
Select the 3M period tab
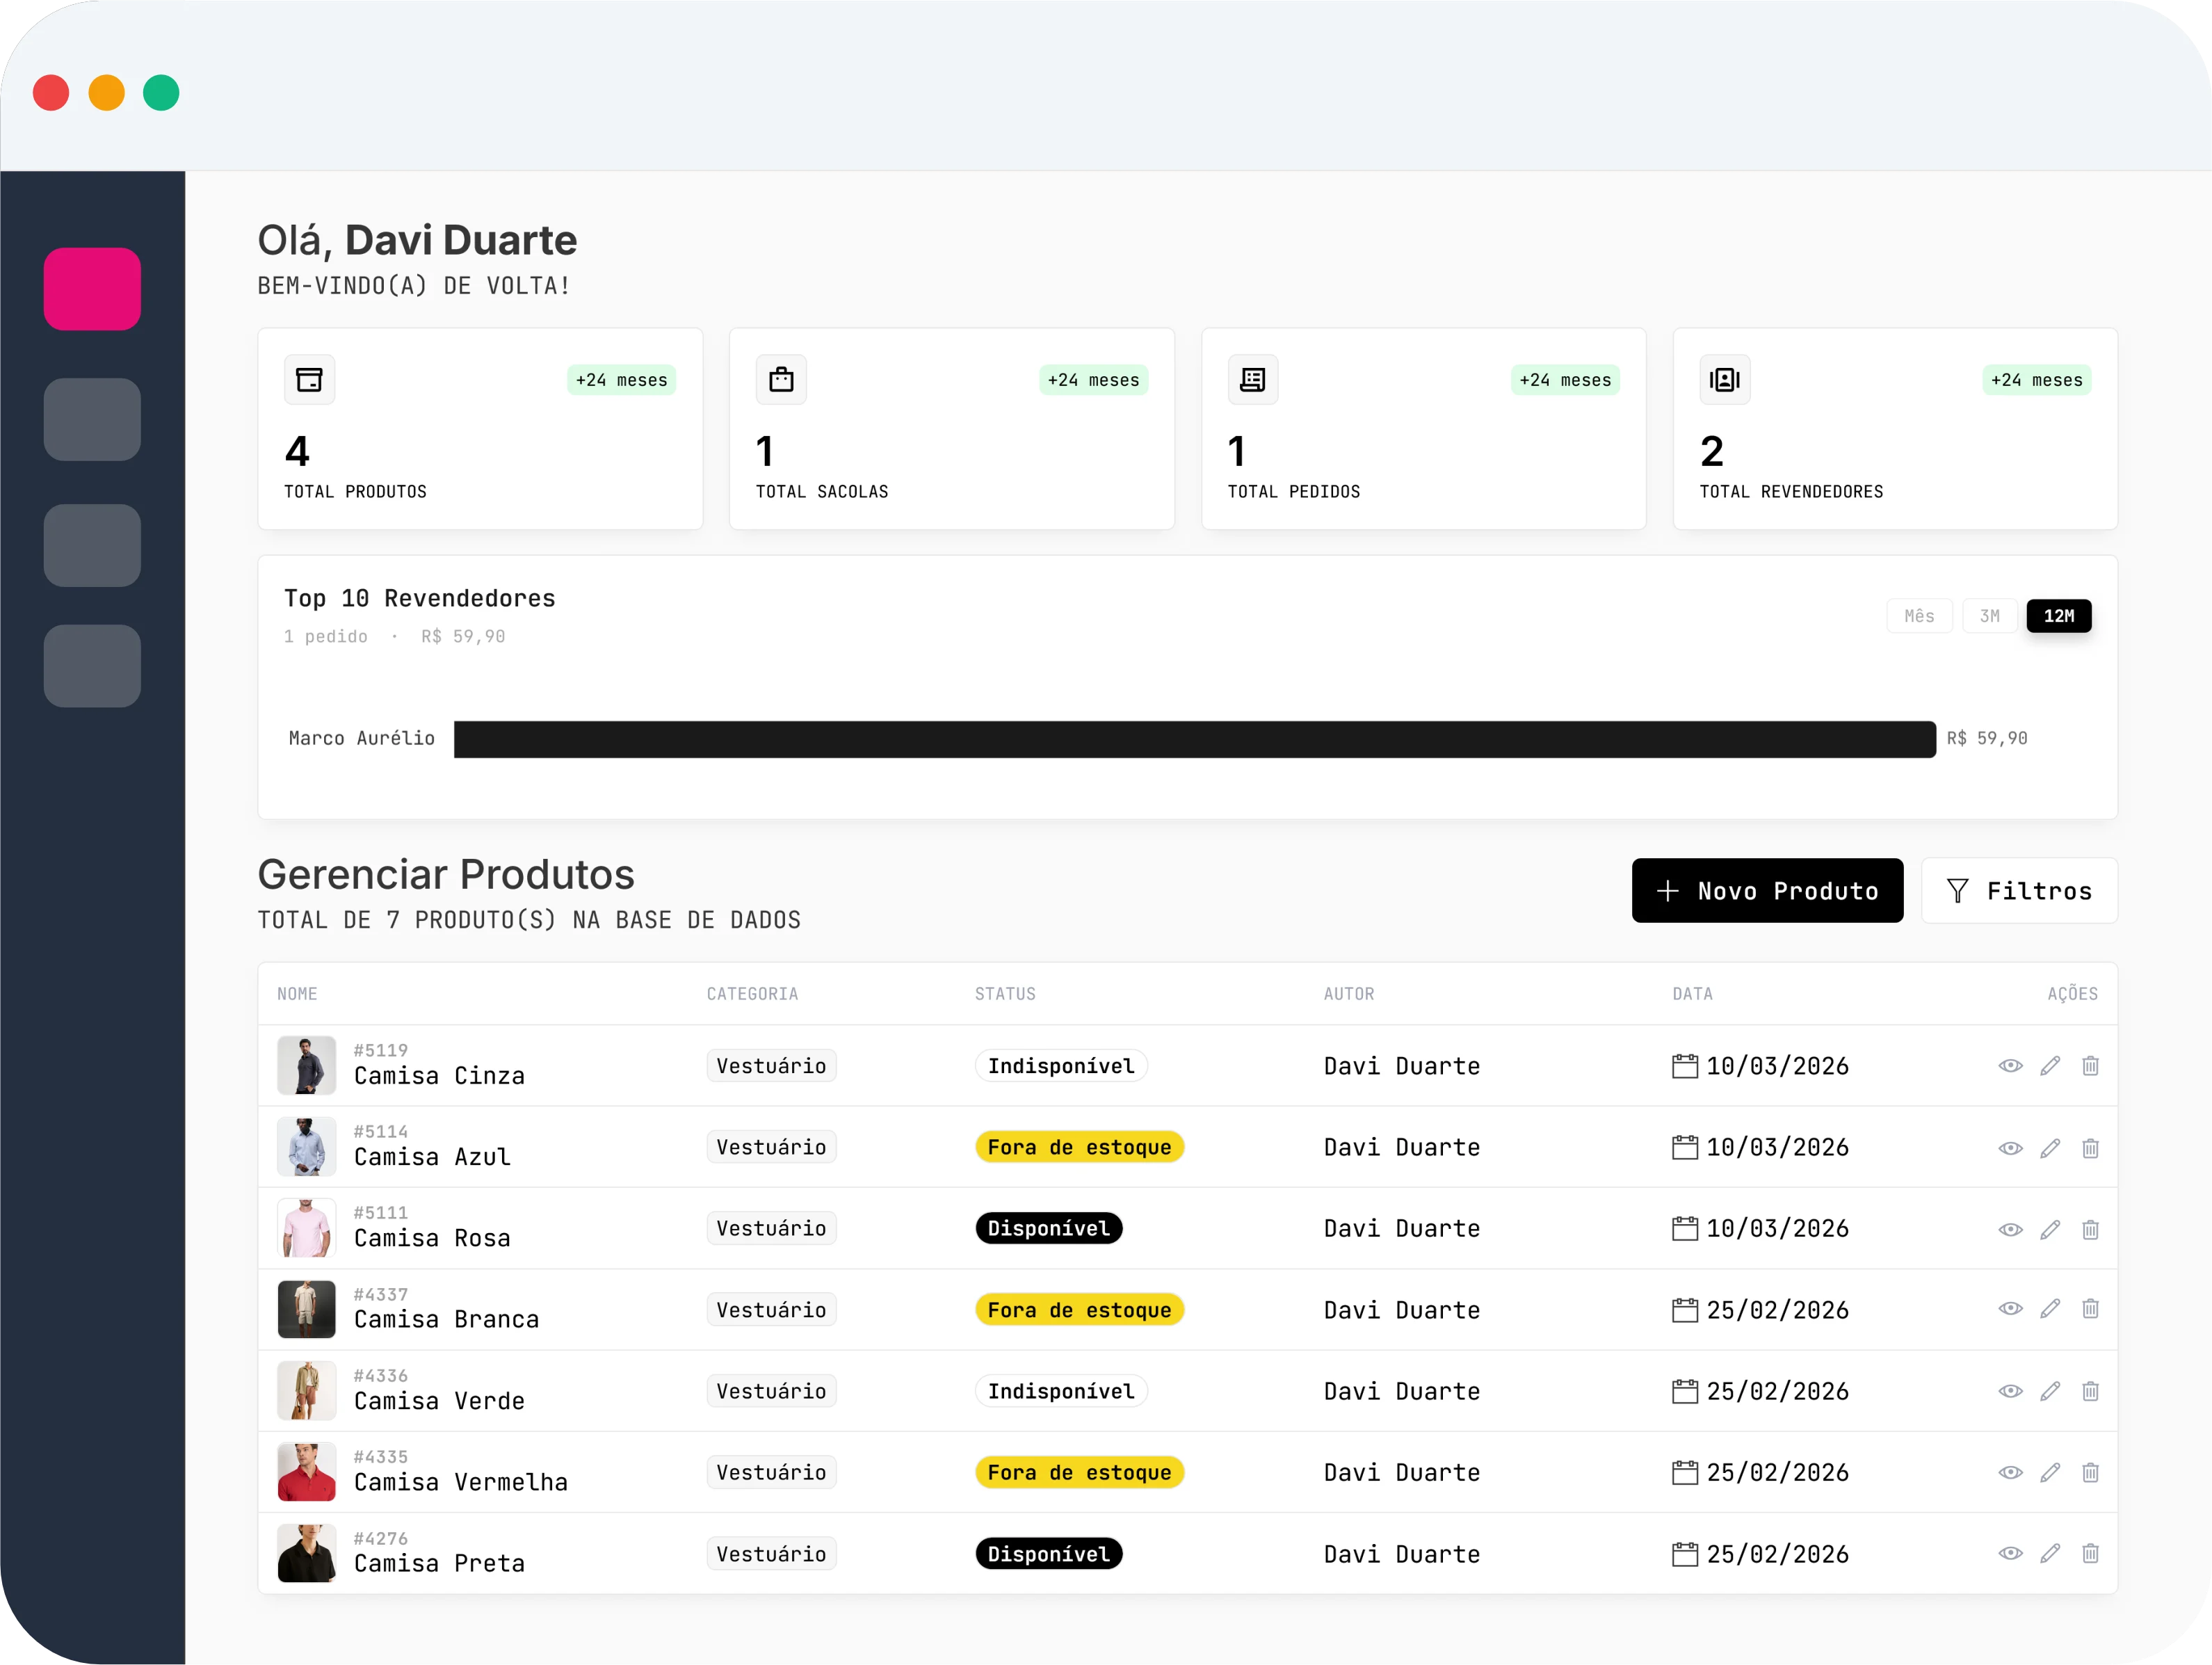click(1989, 616)
